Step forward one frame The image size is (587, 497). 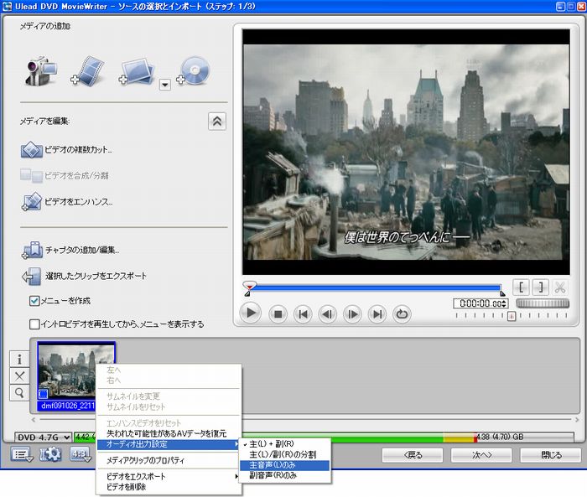[x=352, y=313]
